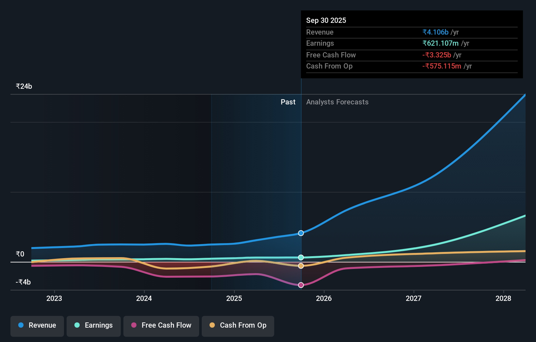Image resolution: width=536 pixels, height=342 pixels.
Task: Click the pink Free Cash Flow legend dot
Action: [x=134, y=325]
